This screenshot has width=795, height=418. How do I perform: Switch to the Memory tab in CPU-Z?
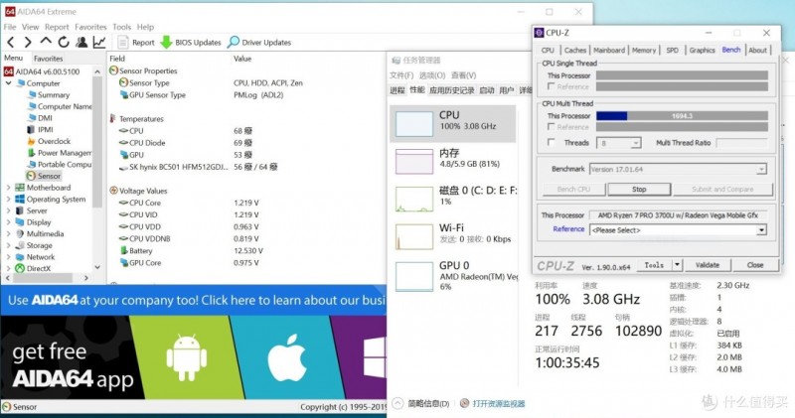[644, 51]
